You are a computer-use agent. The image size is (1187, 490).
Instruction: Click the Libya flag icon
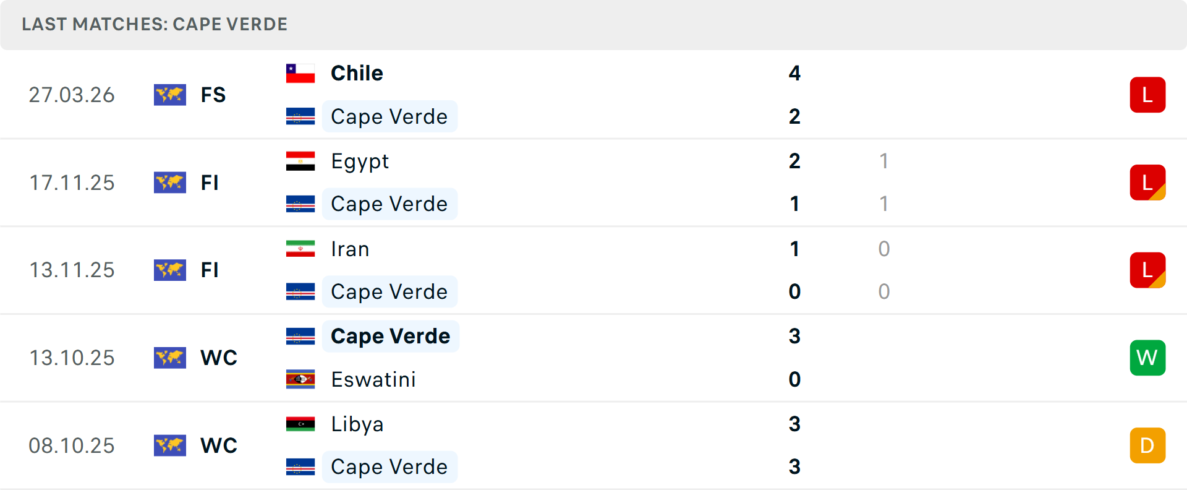pyautogui.click(x=300, y=424)
